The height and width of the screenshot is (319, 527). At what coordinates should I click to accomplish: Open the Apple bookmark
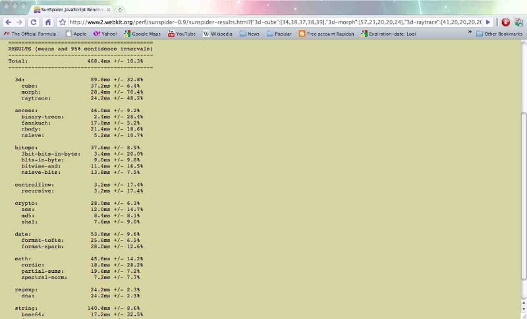[76, 34]
